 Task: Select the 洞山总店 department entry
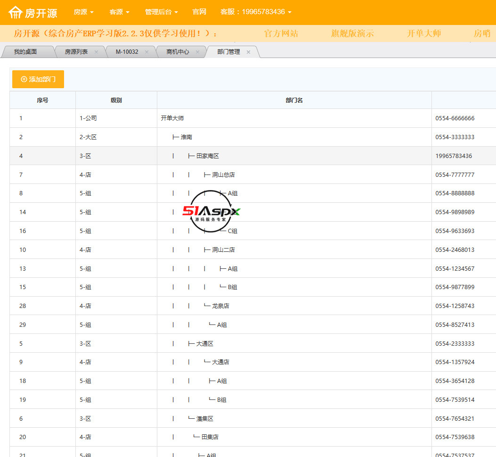click(x=223, y=175)
